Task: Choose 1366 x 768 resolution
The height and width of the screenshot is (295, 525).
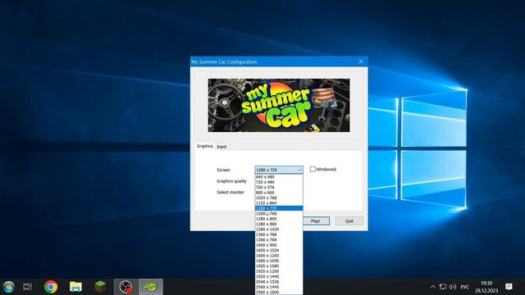Action: pyautogui.click(x=279, y=240)
